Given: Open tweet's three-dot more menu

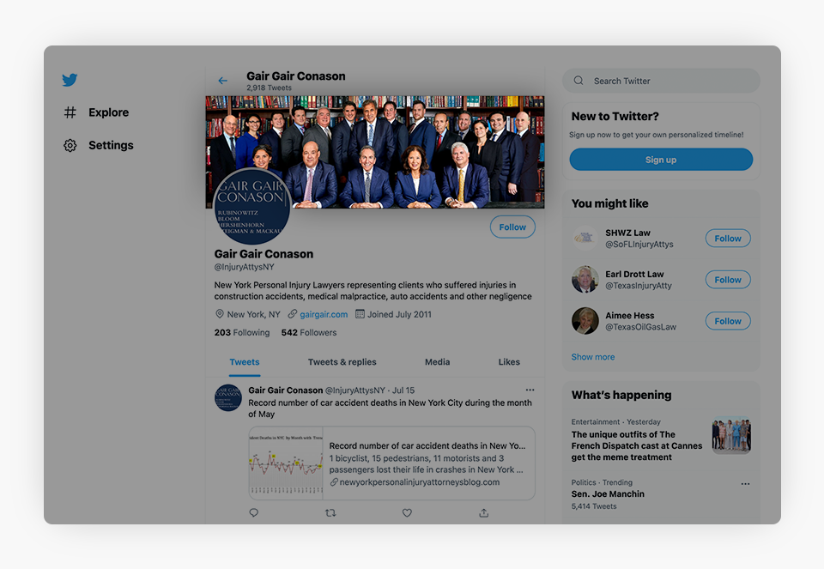Looking at the screenshot, I should [x=530, y=390].
